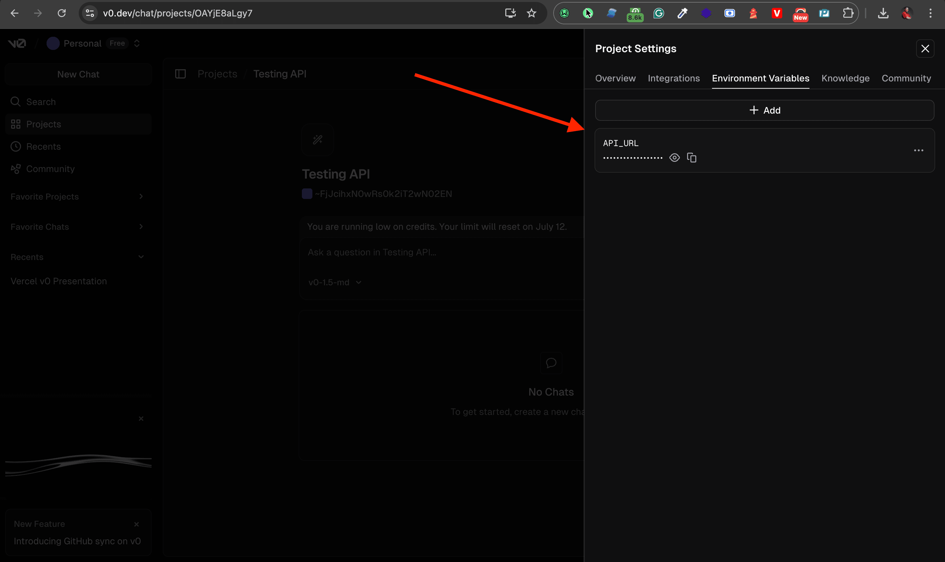Open Recents in sidebar navigation

click(78, 146)
